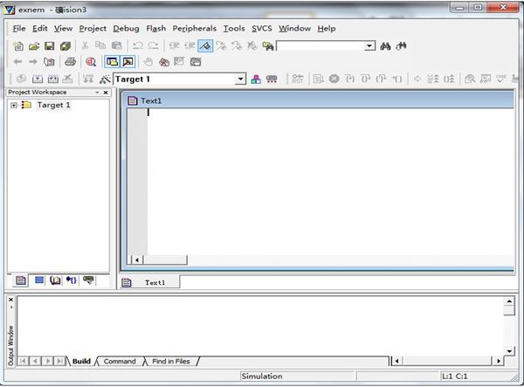Go to the next bookmark icon

[221, 45]
